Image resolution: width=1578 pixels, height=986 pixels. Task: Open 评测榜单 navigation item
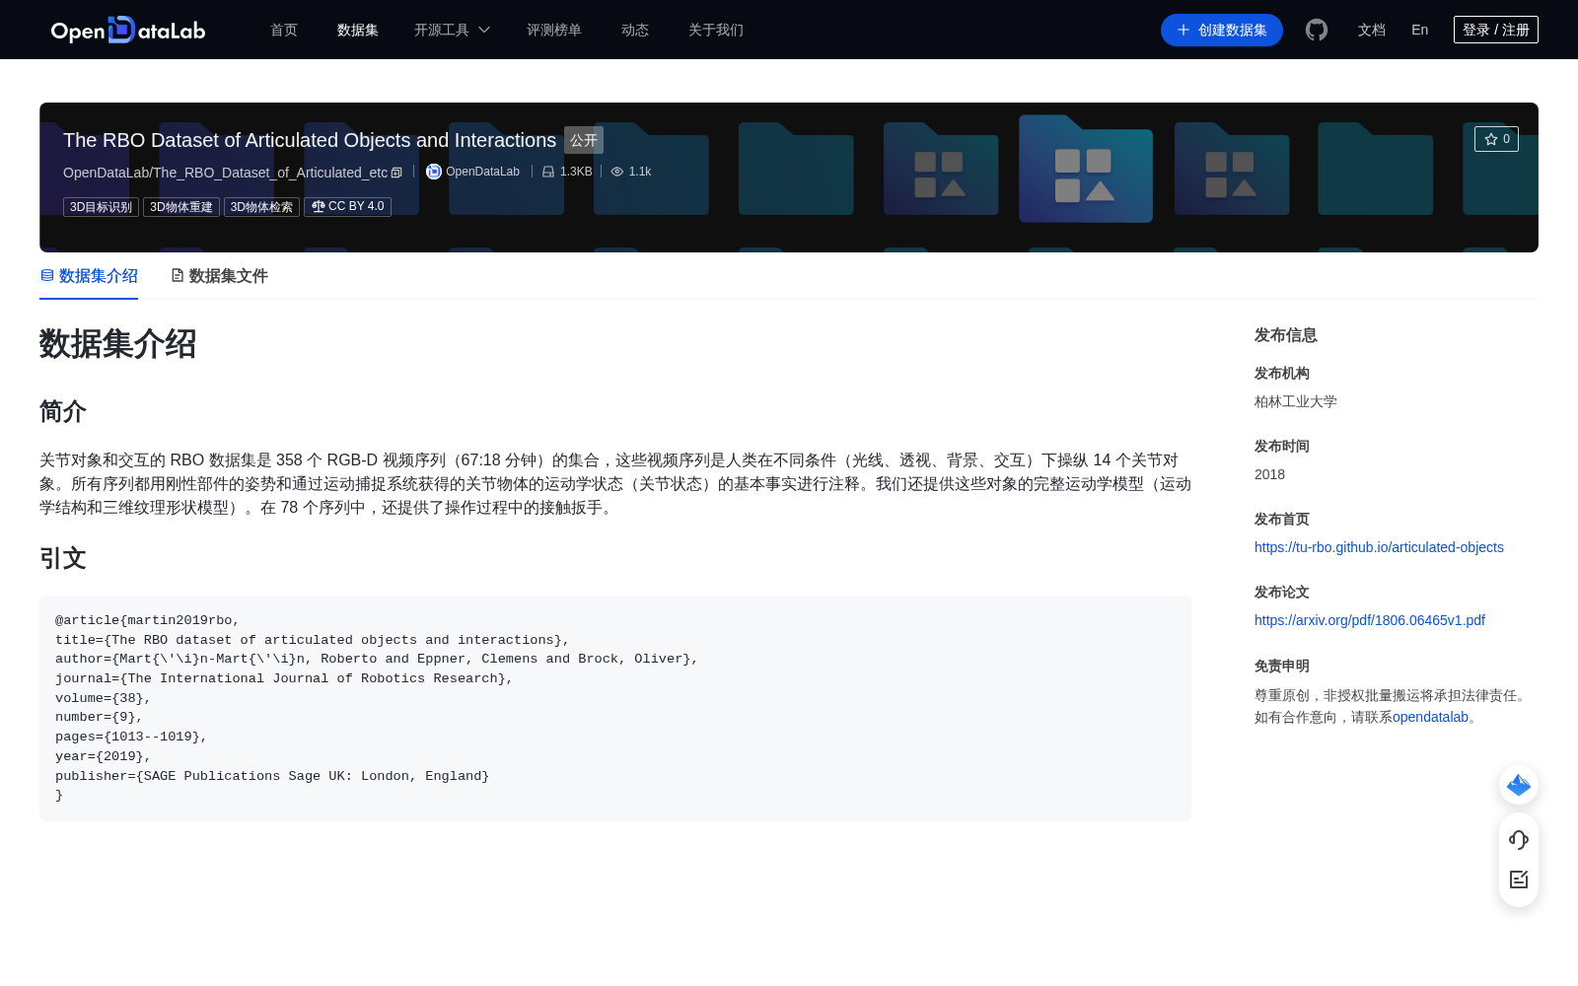pyautogui.click(x=554, y=30)
